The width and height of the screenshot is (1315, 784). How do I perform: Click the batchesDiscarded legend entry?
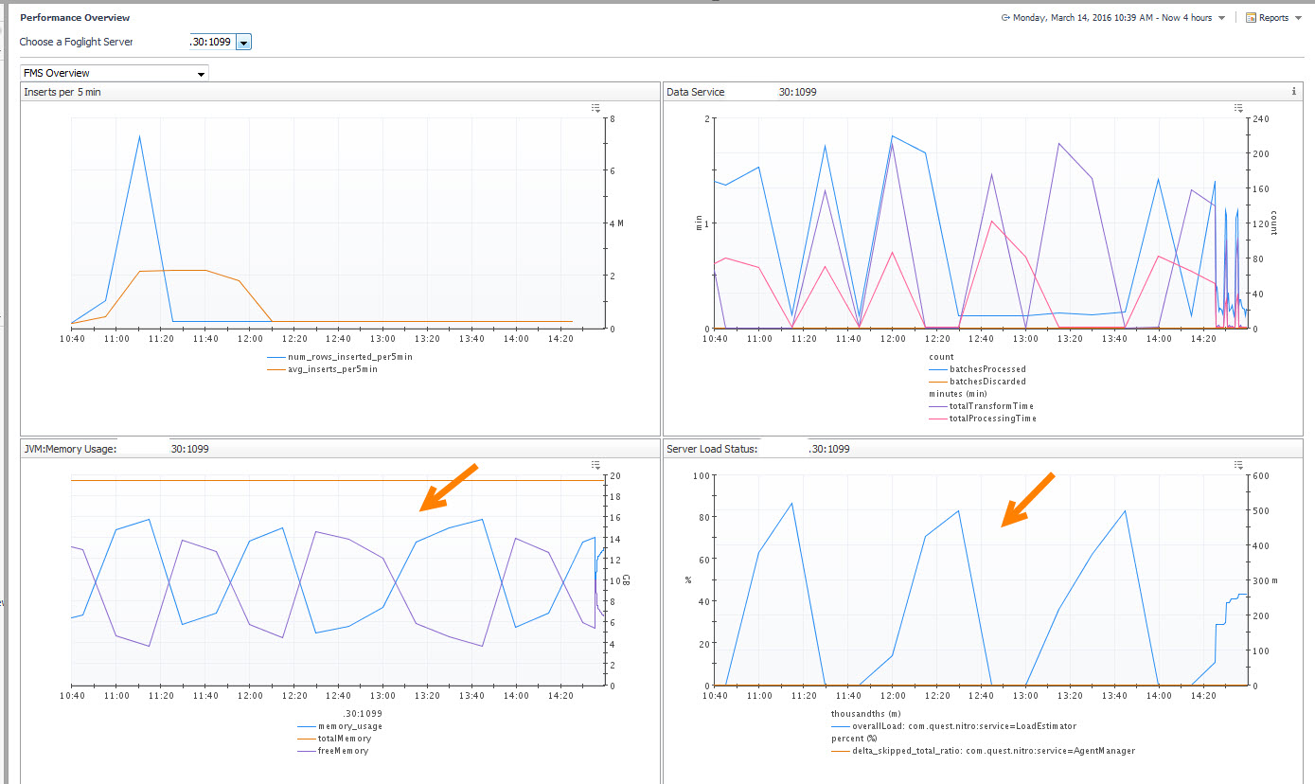[976, 382]
